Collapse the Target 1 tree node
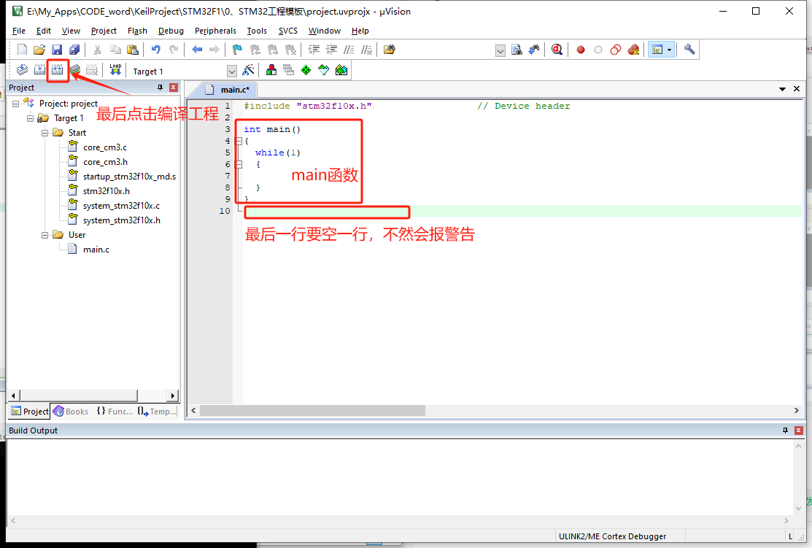This screenshot has width=812, height=548. (30, 118)
